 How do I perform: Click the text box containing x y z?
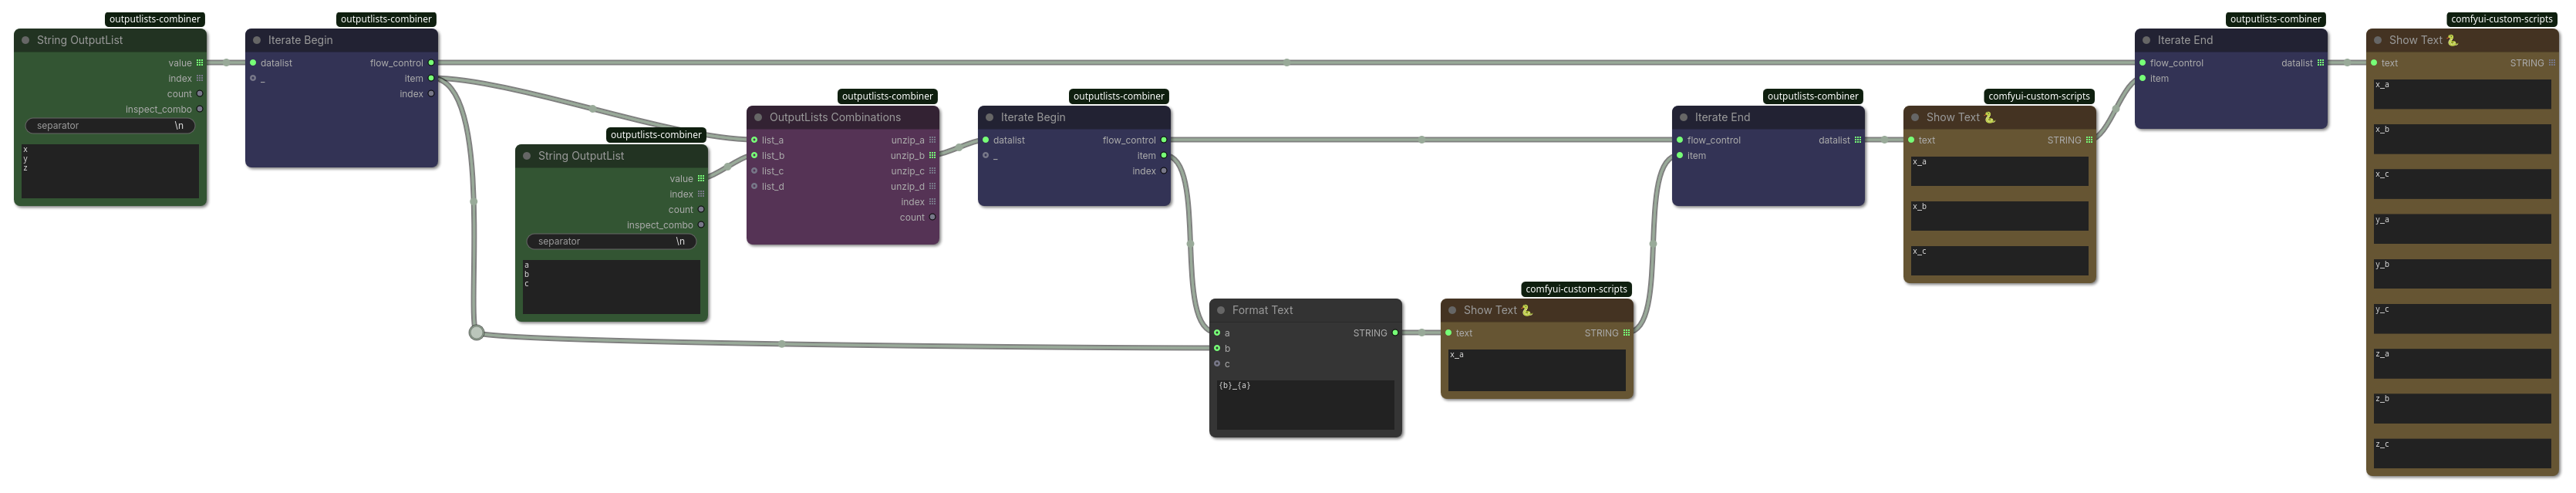[110, 170]
